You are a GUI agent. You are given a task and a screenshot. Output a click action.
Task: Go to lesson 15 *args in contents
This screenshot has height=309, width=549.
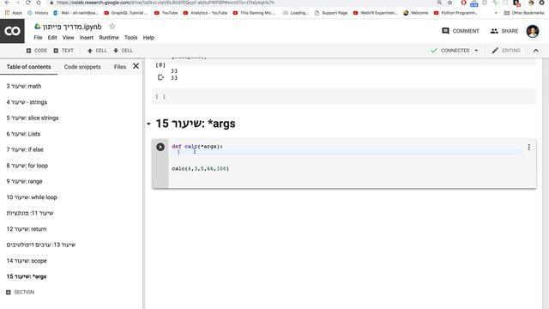click(27, 276)
